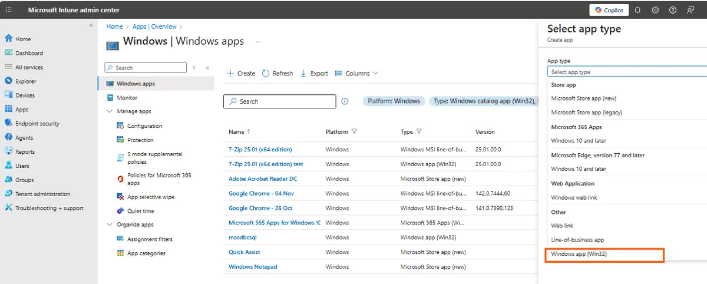707x284 pixels.
Task: Open the help question mark icon
Action: tap(673, 10)
